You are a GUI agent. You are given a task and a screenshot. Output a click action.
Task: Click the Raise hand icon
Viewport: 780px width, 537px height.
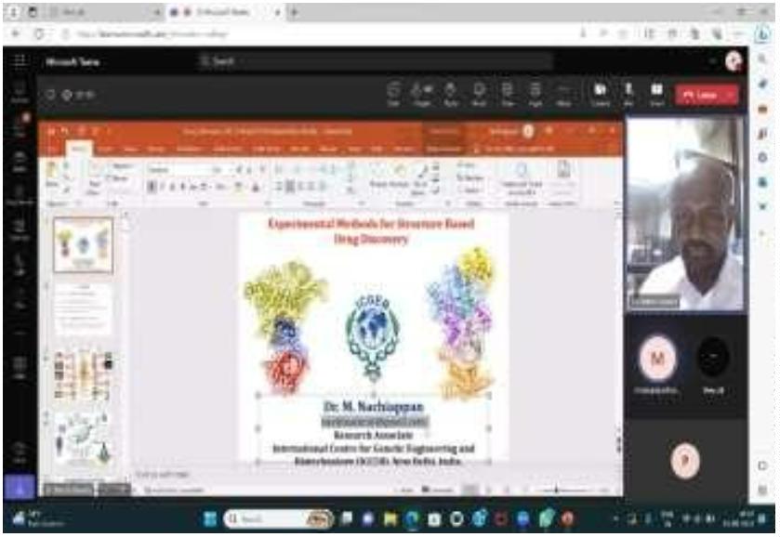click(452, 95)
